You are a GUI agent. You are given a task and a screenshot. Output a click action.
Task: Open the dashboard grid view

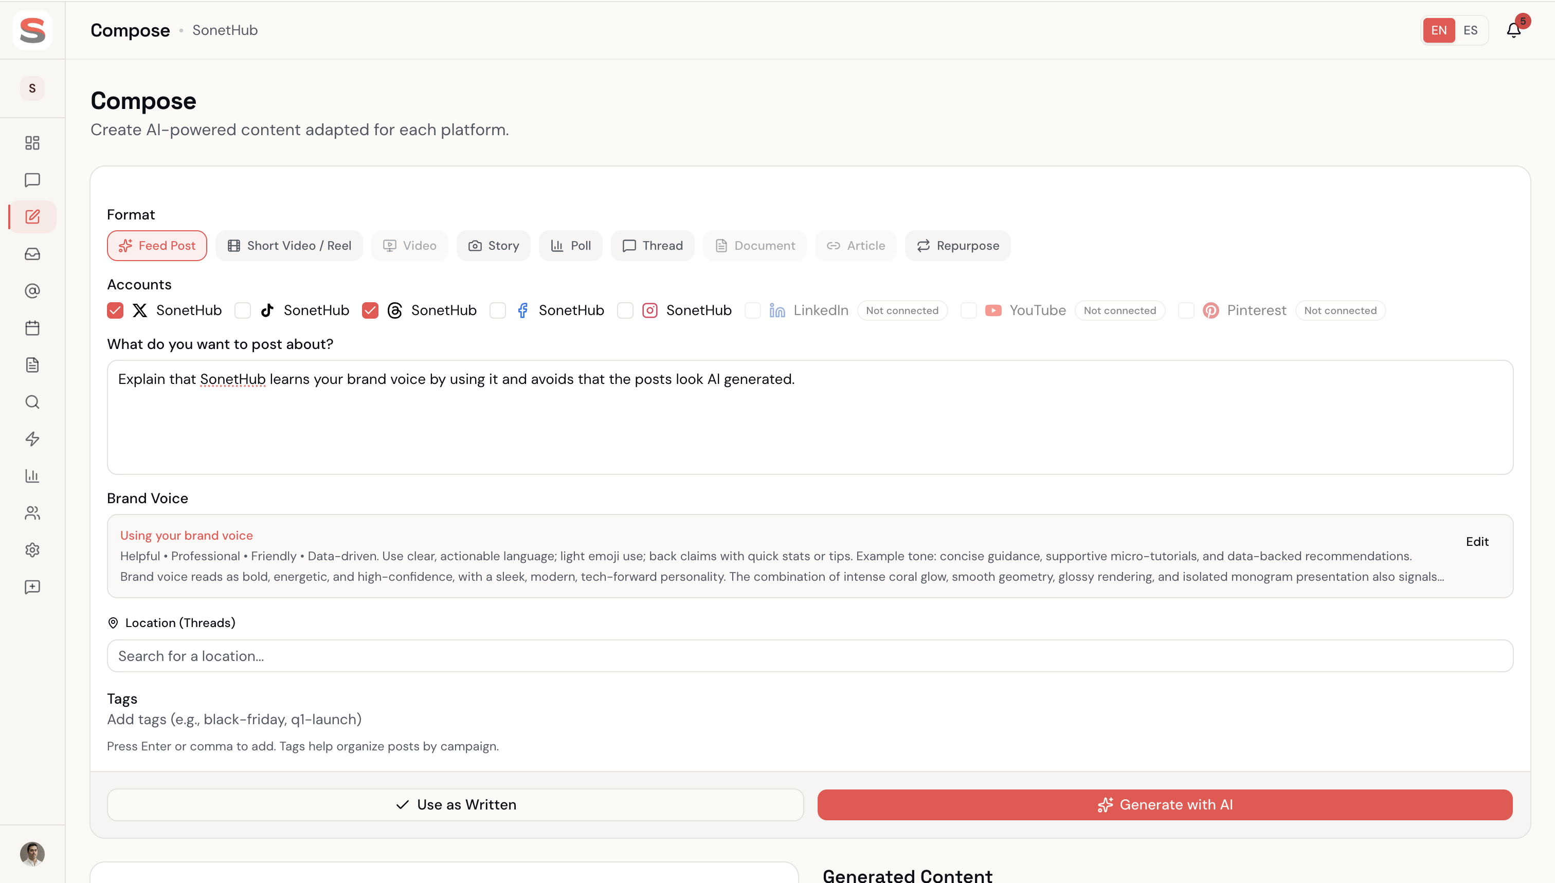[x=31, y=143]
